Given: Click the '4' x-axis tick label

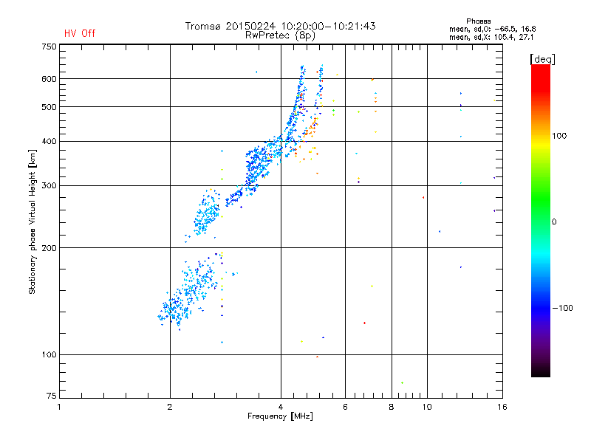Looking at the screenshot, I should click(x=281, y=407).
